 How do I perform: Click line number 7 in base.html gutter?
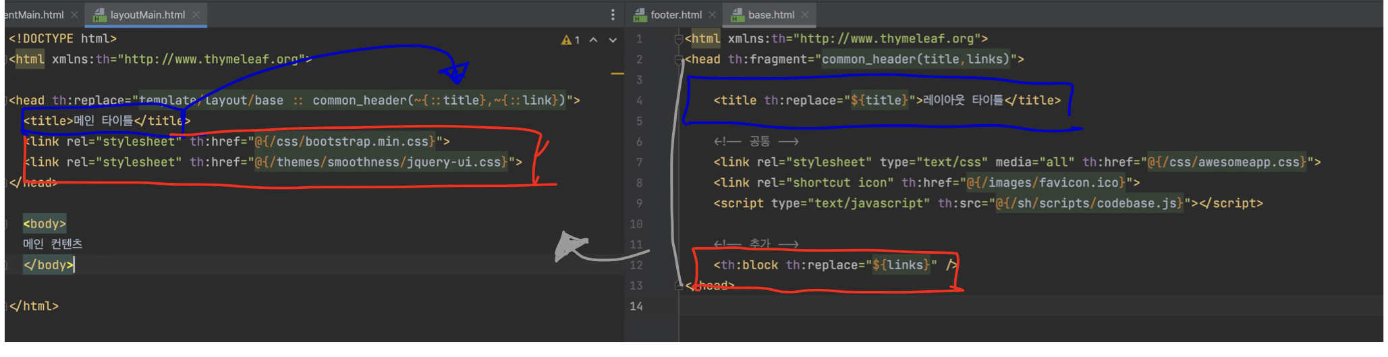tap(639, 162)
